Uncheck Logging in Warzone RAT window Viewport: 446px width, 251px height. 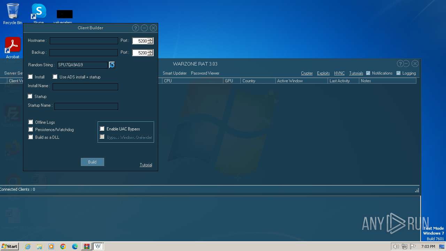398,73
